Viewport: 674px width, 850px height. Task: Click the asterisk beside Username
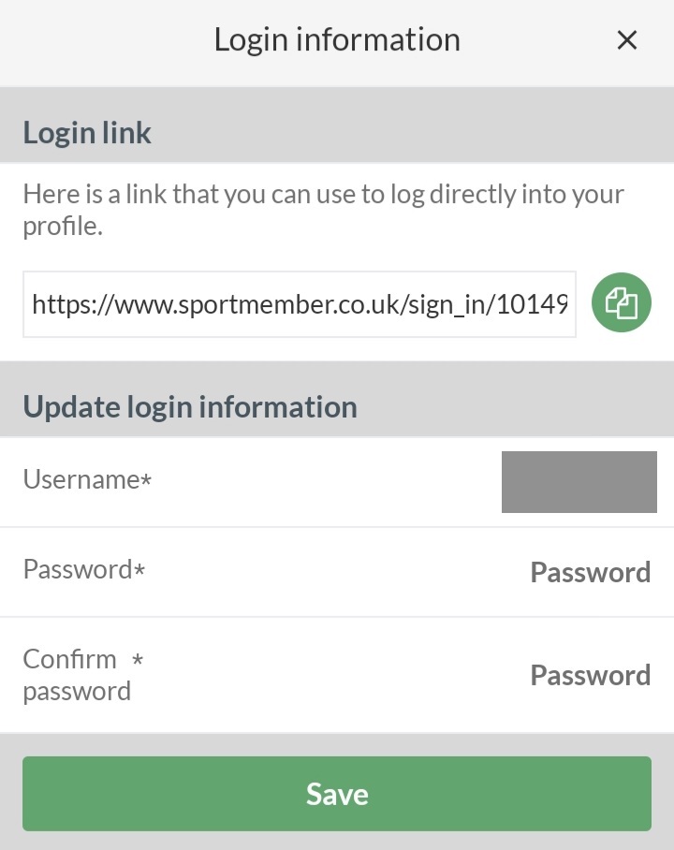coord(146,479)
